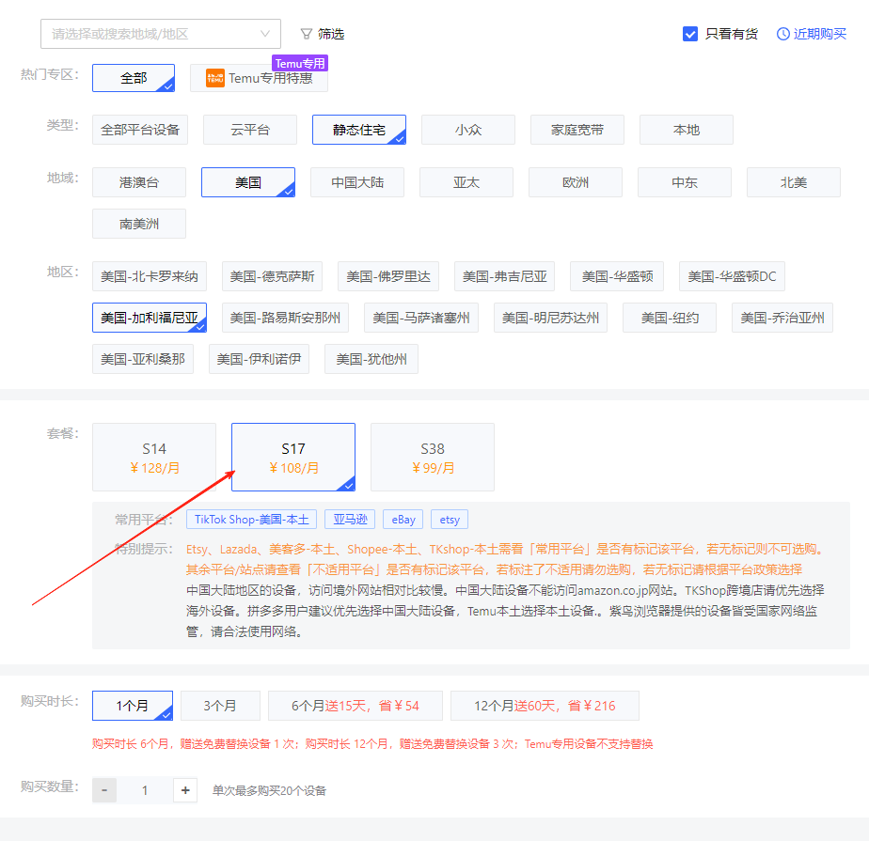This screenshot has height=841, width=869.
Task: Select 静态住宅 type
Action: 359,130
